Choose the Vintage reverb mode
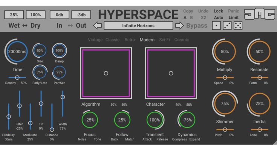This screenshot has width=277, height=151. [95, 40]
